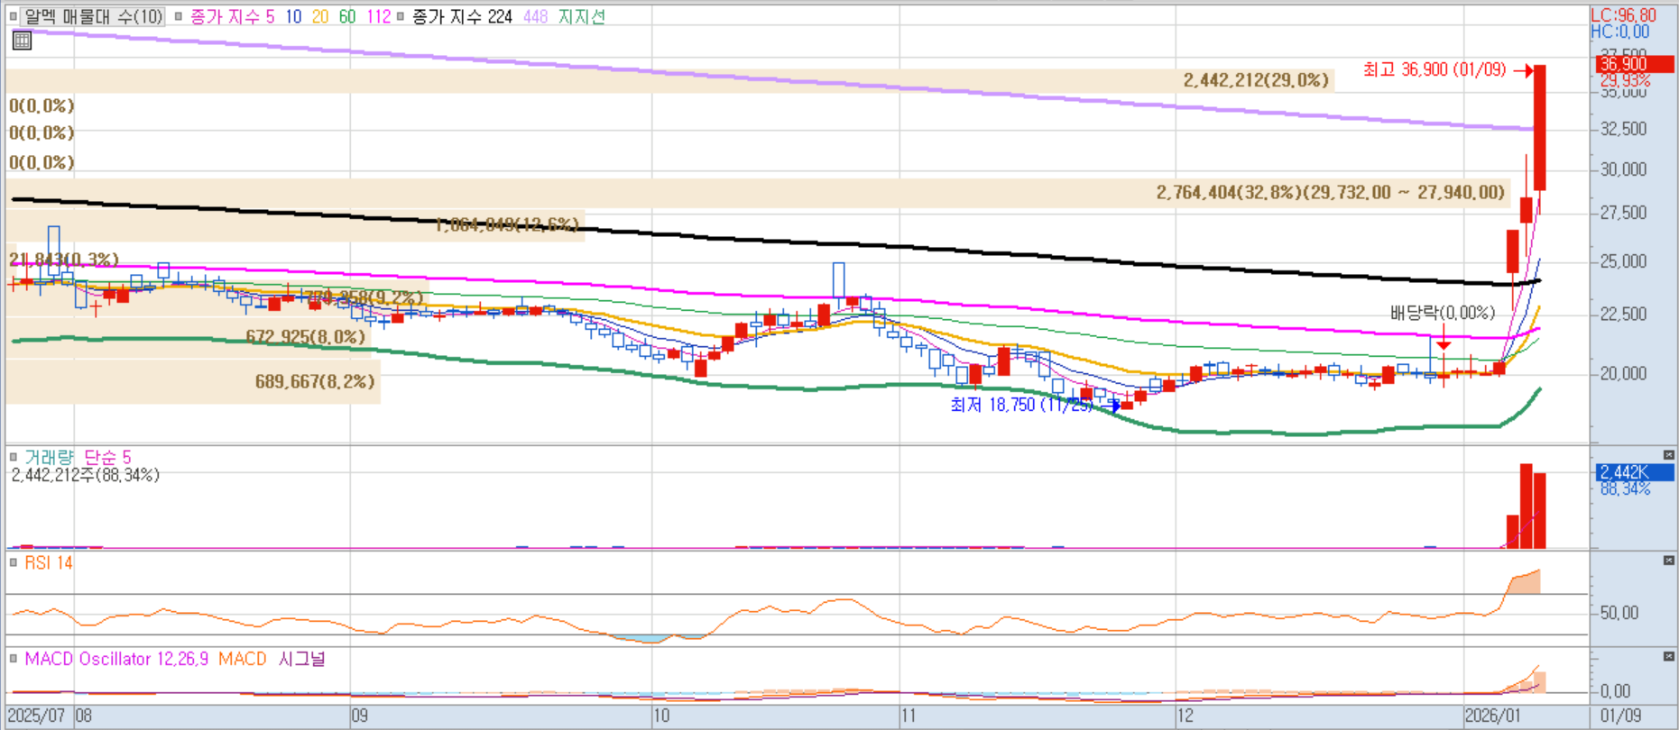Click the 30,000 price axis label
Screen dimensions: 1679x730
point(1623,169)
